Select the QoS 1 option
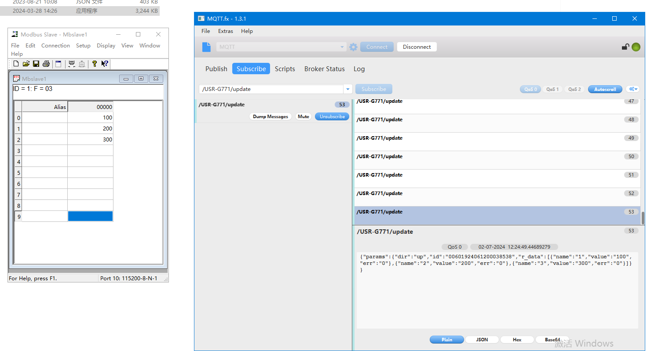 pos(552,89)
